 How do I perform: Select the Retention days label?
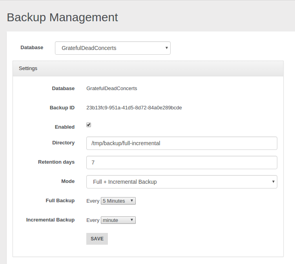tap(56, 162)
